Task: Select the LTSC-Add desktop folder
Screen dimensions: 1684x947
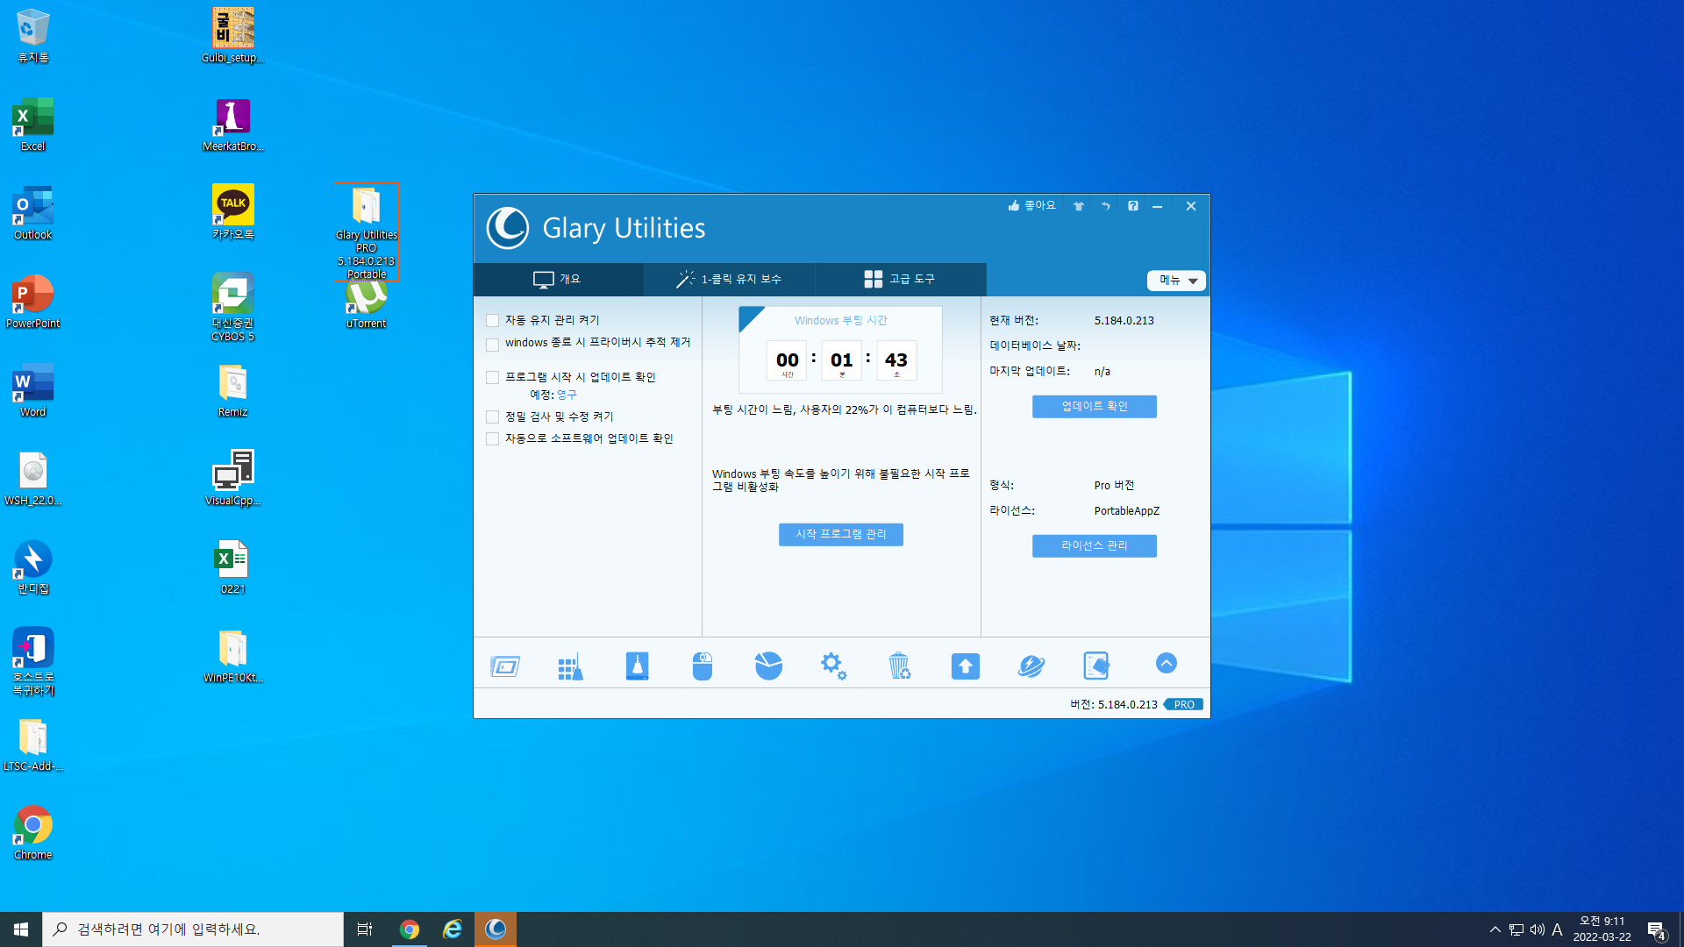Action: click(33, 744)
